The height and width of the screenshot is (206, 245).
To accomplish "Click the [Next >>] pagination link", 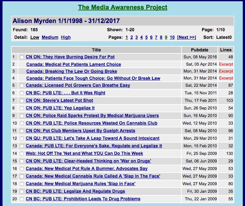I will coord(187,37).
